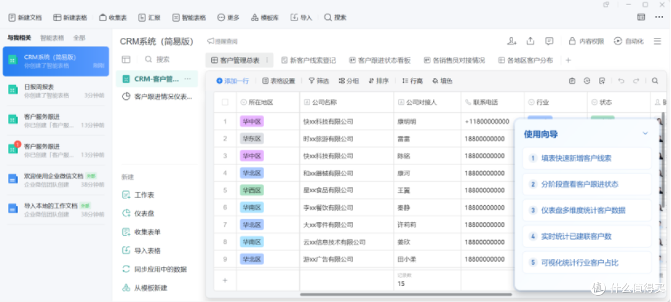This screenshot has width=671, height=302.
Task: Open guide step 填表快速新增客户线索
Action: [x=587, y=158]
